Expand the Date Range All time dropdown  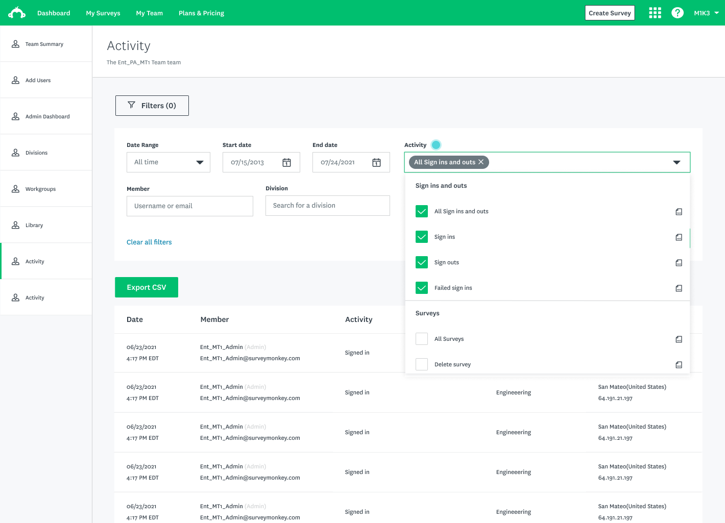pos(168,162)
